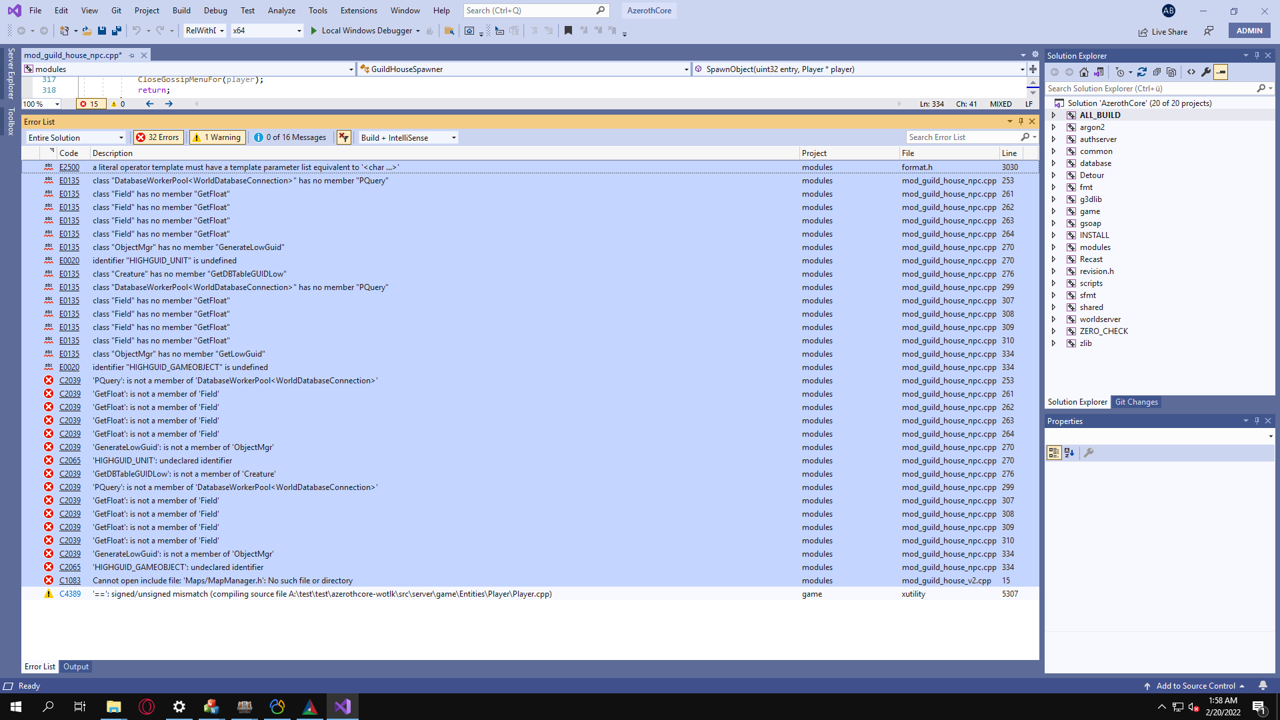
Task: Toggle the Preview Selected Items button
Action: tap(1221, 72)
